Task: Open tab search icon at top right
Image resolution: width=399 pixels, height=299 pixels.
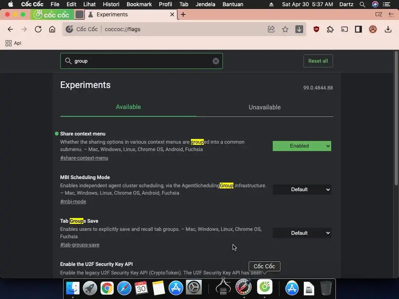Action: (379, 14)
